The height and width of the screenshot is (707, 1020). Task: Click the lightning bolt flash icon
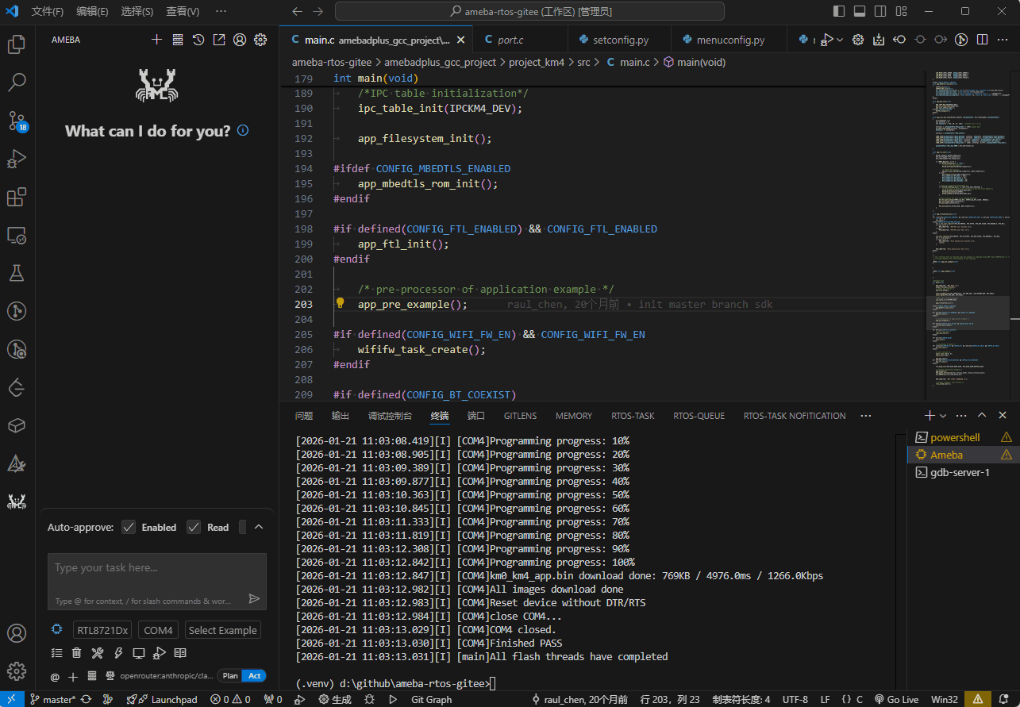[x=118, y=653]
